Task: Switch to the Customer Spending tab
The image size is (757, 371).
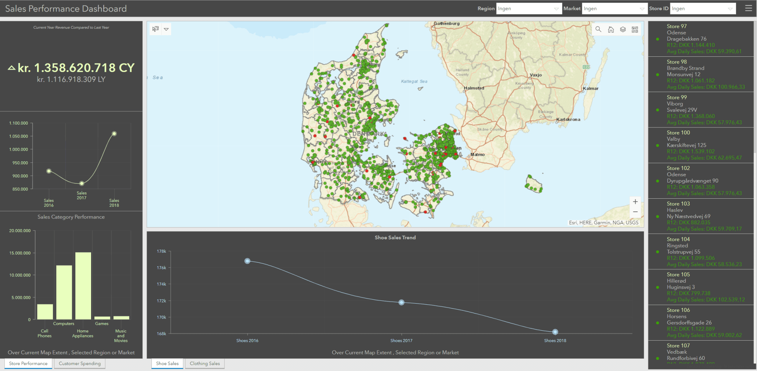Action: click(80, 364)
